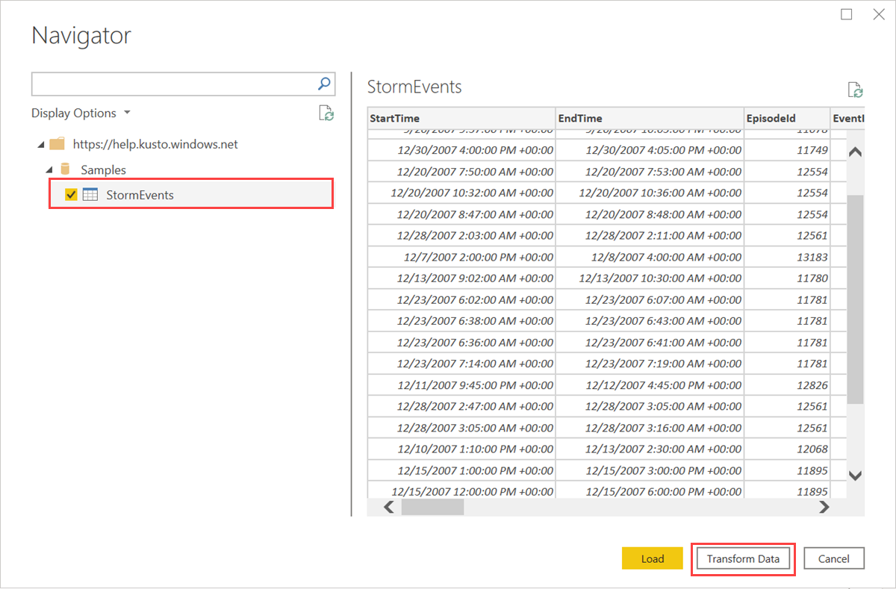This screenshot has width=896, height=589.
Task: Click EpisodeId cell 13183
Action: click(787, 257)
